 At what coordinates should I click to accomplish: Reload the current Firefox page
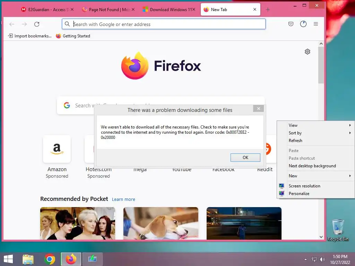coord(37,24)
